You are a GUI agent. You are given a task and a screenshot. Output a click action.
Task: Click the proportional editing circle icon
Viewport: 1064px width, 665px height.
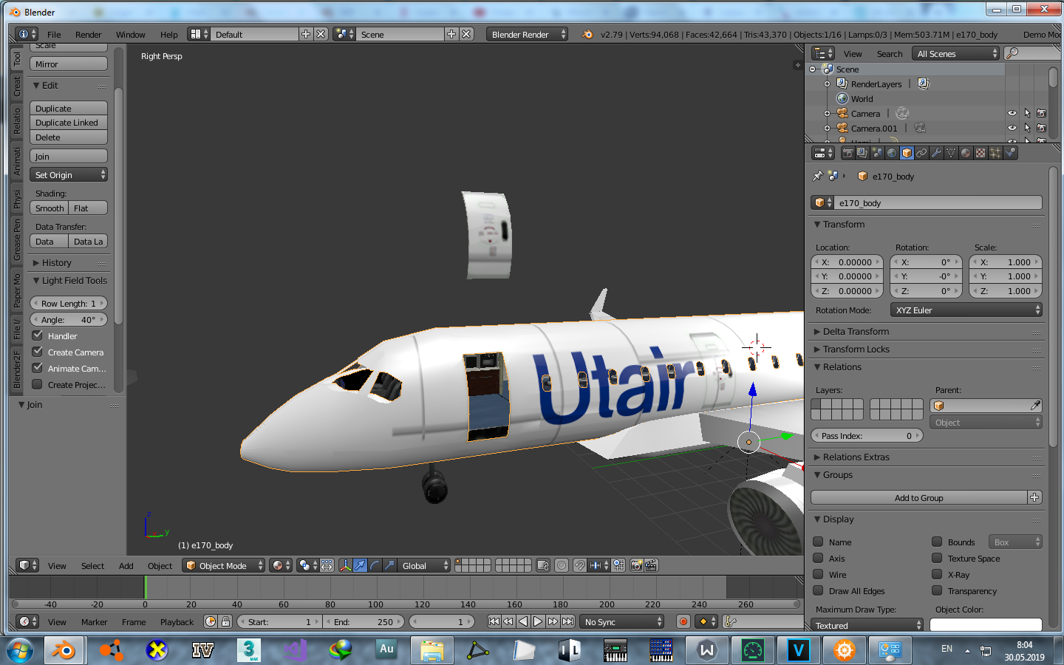point(562,565)
